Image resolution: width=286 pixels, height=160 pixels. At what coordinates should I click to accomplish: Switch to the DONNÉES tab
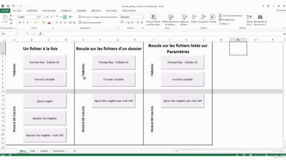tap(81, 11)
